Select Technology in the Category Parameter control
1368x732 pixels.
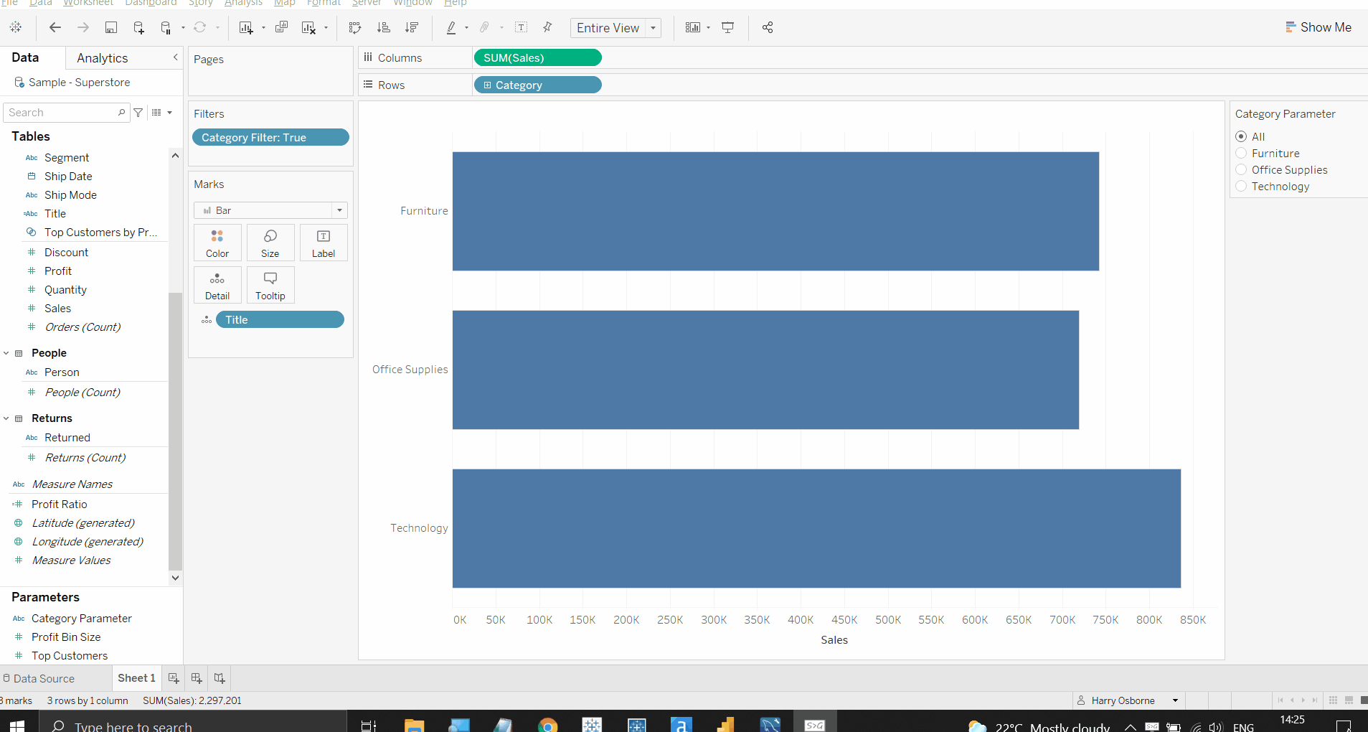click(x=1242, y=186)
